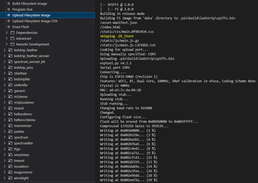The image size is (258, 183).
Task: Click magicmirror environment folder icon
Action: point(10,172)
